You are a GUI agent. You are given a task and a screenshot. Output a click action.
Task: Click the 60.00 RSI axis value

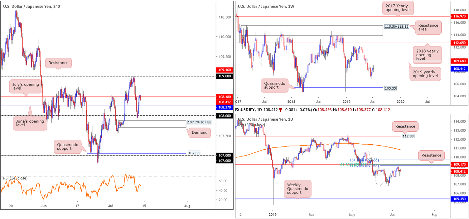(223, 181)
